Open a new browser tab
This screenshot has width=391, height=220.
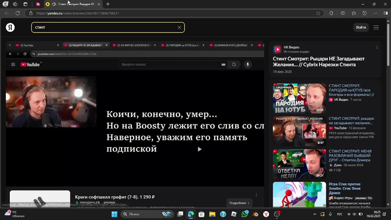[108, 4]
